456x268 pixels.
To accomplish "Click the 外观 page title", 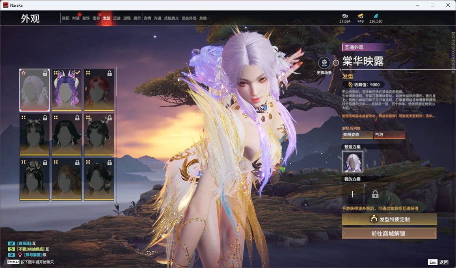I will coord(30,18).
